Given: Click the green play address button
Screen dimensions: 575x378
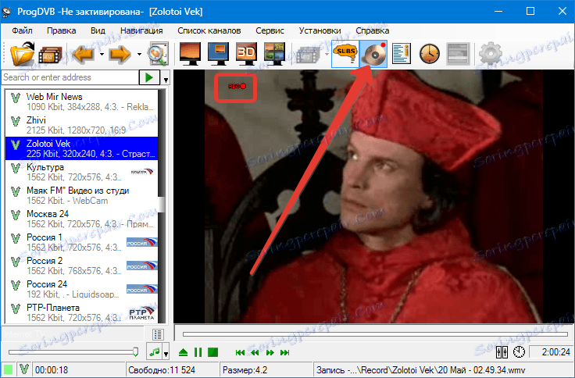Looking at the screenshot, I should [149, 77].
